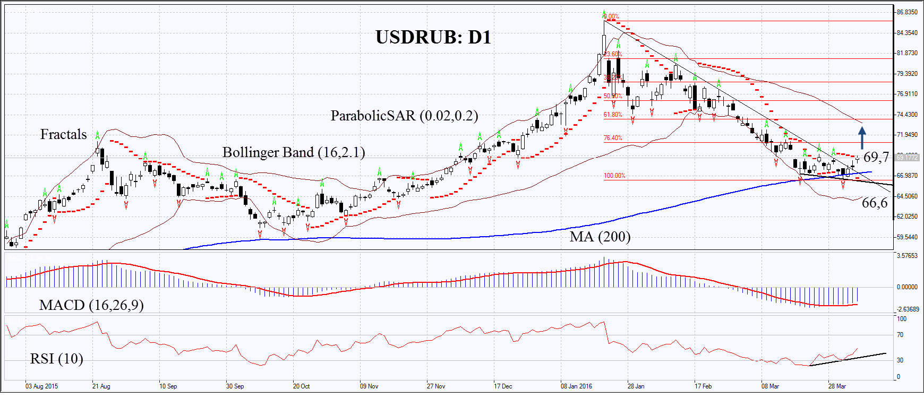Click the 74.4300 price axis value

coord(907,115)
